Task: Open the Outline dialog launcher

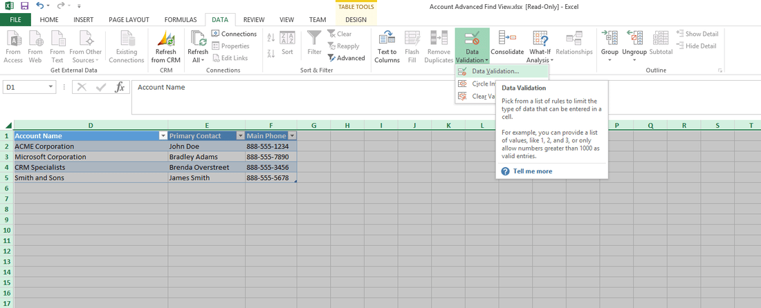Action: coord(719,70)
